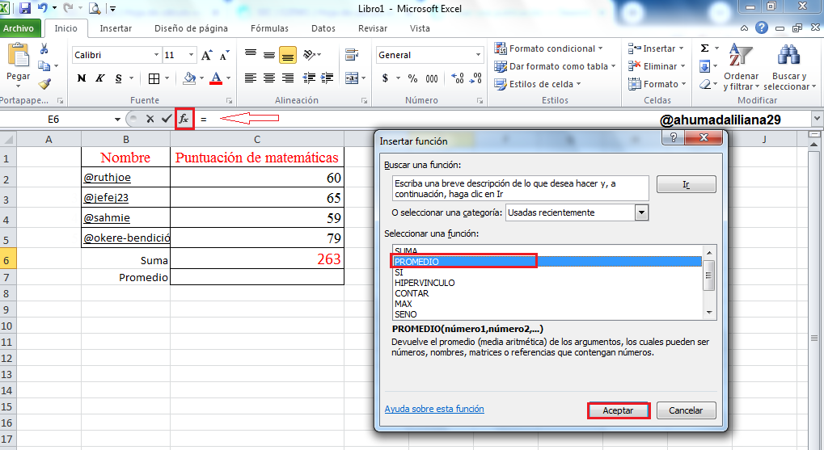This screenshot has height=450, width=824.
Task: Click the text orientation icon
Action: pos(310,55)
